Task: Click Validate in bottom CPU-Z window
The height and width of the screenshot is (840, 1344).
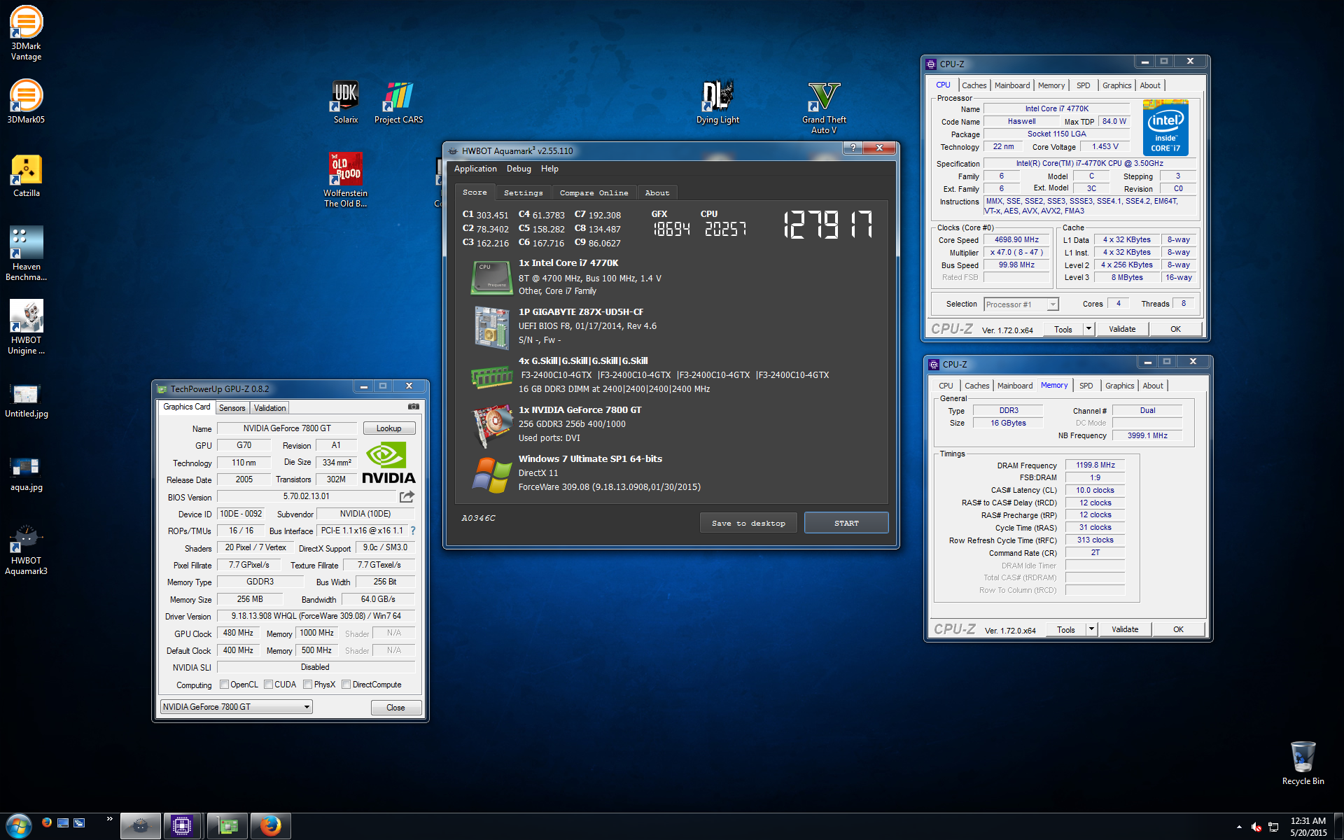Action: point(1125,629)
